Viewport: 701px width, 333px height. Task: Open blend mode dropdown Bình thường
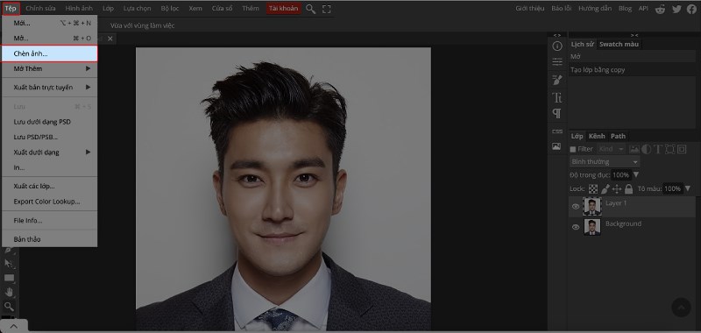coord(605,161)
